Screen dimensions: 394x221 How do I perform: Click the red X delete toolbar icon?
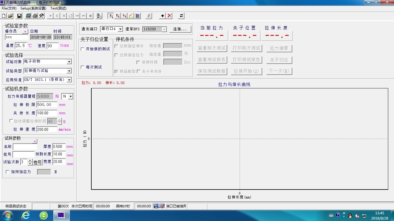click(x=170, y=16)
